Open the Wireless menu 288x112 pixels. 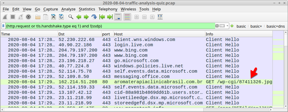pyautogui.click(x=128, y=9)
